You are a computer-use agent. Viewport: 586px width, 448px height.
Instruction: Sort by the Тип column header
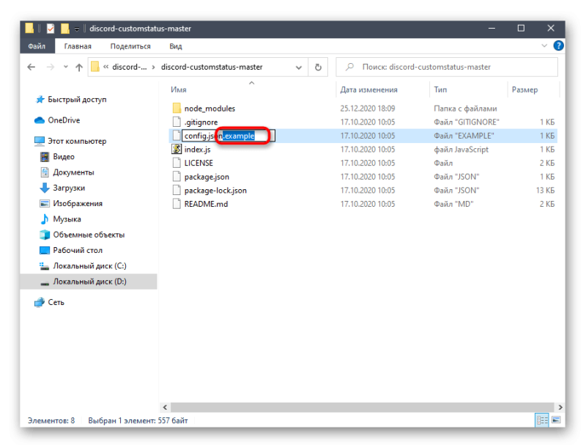(x=440, y=89)
